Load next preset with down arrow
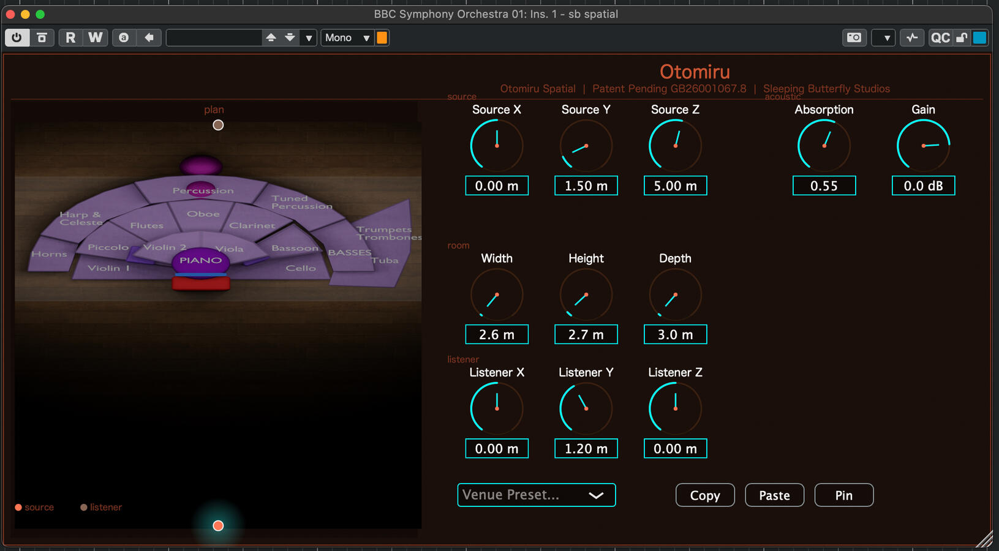999x551 pixels. [x=290, y=37]
